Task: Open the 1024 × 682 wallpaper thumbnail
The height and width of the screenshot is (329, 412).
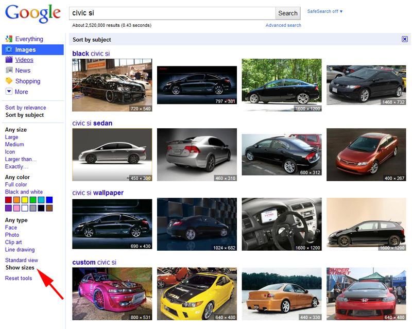Action: 197,224
